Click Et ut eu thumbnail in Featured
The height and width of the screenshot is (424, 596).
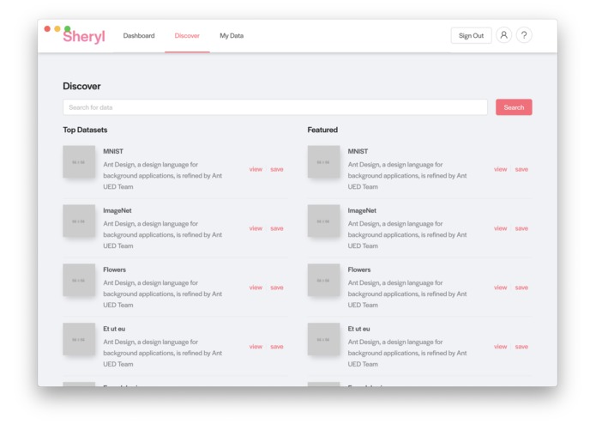tap(323, 339)
